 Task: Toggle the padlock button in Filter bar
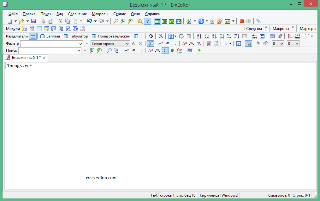click(x=248, y=43)
